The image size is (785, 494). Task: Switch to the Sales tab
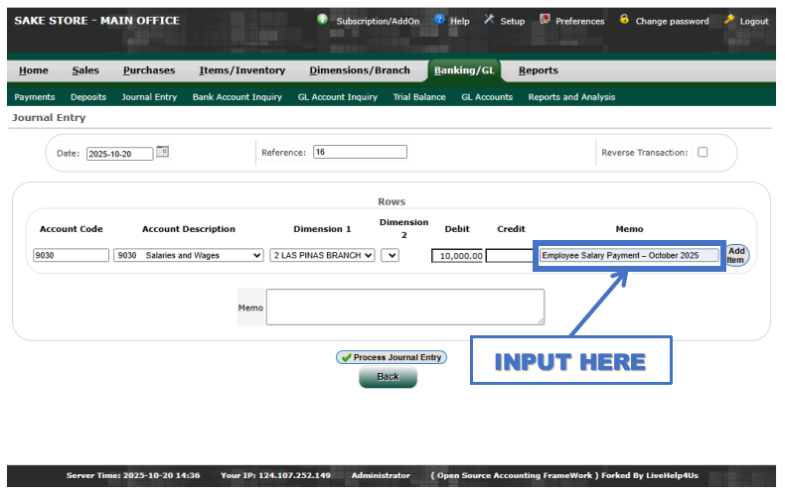coord(85,70)
